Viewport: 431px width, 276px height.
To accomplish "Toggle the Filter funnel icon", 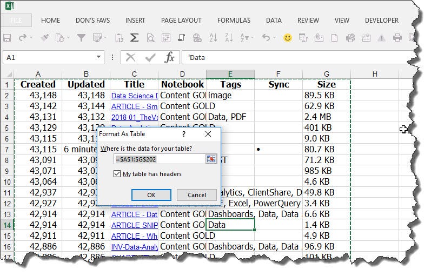I will 81,38.
